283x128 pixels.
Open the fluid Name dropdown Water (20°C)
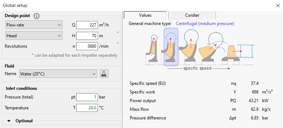(58, 74)
